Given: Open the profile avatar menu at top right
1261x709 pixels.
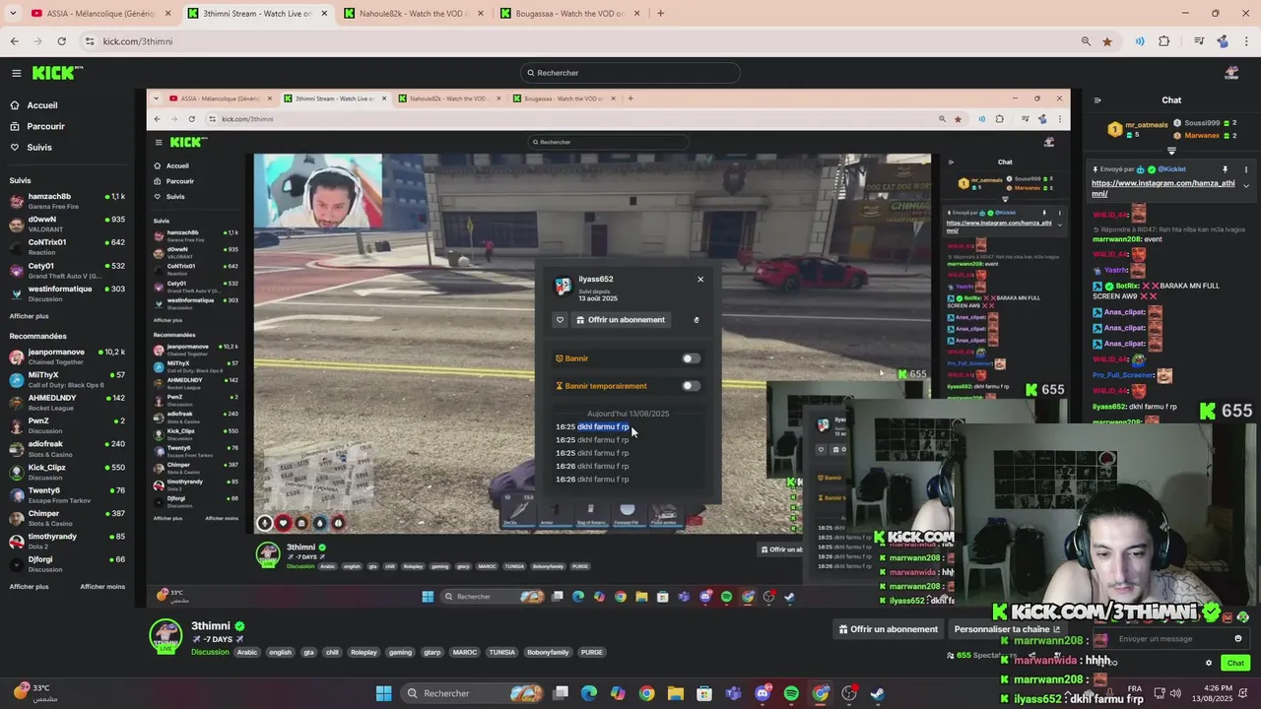Looking at the screenshot, I should click(x=1231, y=73).
